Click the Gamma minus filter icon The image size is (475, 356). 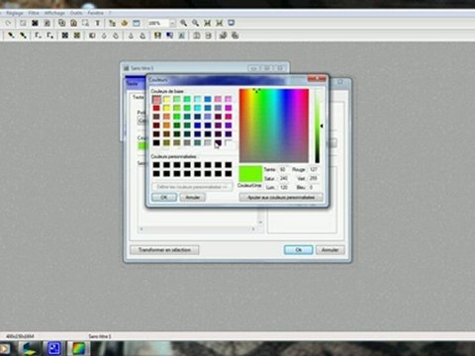[38, 36]
